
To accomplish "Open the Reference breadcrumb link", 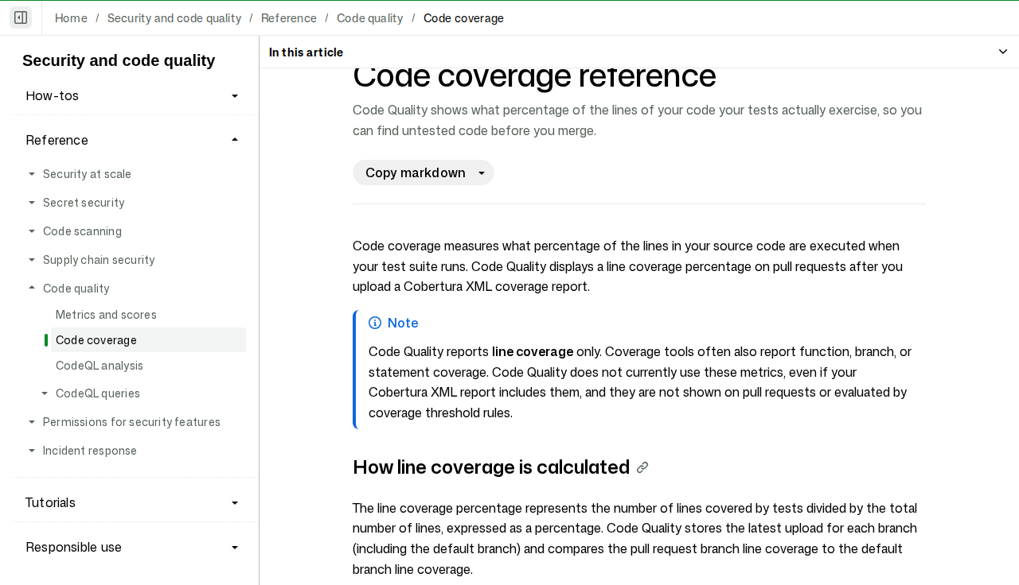I will coord(289,17).
